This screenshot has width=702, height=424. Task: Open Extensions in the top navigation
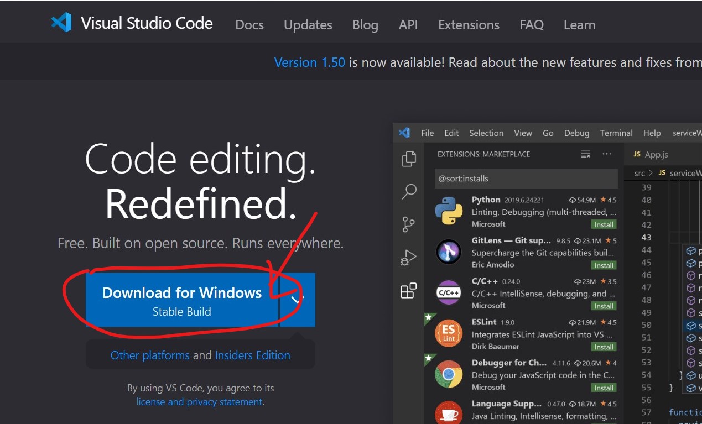pos(469,25)
